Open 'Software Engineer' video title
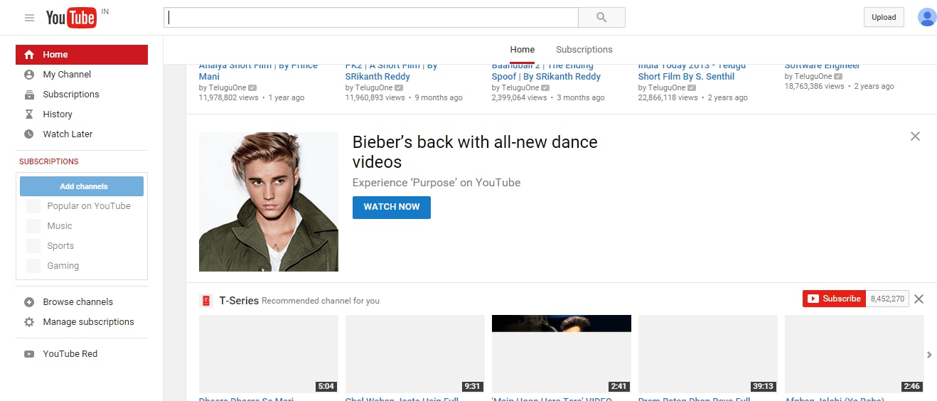The height and width of the screenshot is (401, 937). (x=823, y=66)
